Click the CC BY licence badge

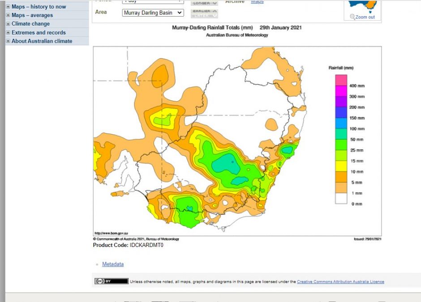click(x=112, y=281)
